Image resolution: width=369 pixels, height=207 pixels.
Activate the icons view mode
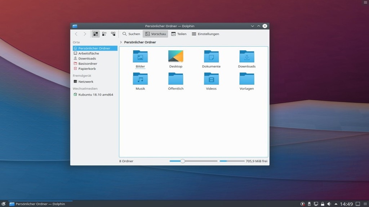[95, 34]
